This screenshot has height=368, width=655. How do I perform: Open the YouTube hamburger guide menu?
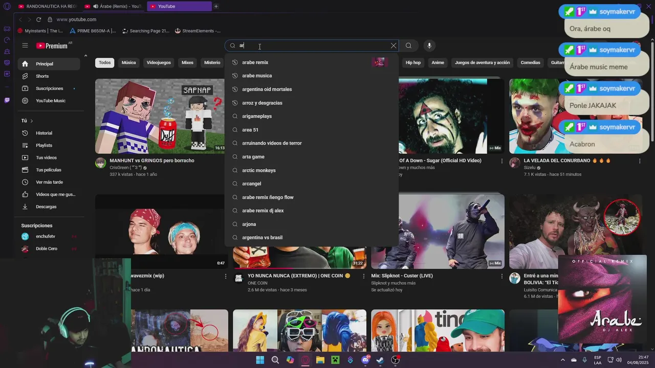pyautogui.click(x=25, y=45)
